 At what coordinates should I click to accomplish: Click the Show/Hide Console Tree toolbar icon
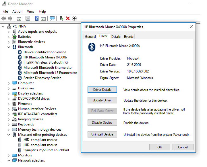tap(19, 18)
